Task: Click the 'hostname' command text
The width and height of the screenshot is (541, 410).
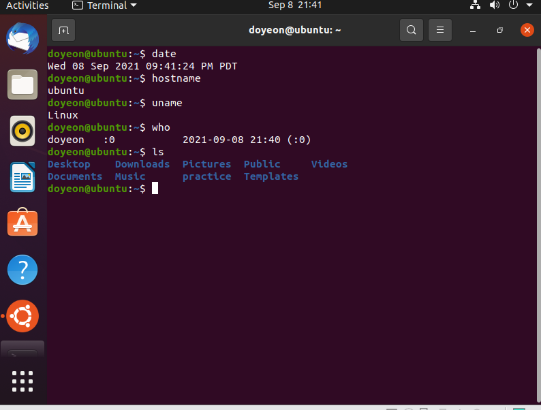Action: [x=176, y=78]
